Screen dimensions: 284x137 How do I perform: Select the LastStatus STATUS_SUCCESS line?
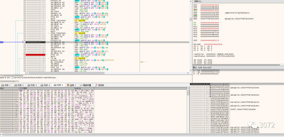coord(214,56)
